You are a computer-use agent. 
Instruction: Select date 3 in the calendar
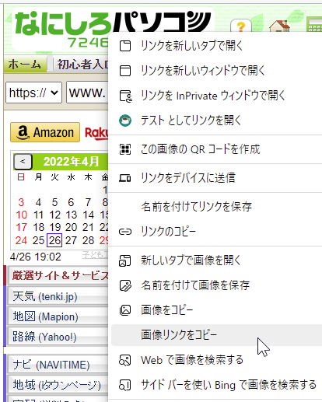(x=21, y=202)
